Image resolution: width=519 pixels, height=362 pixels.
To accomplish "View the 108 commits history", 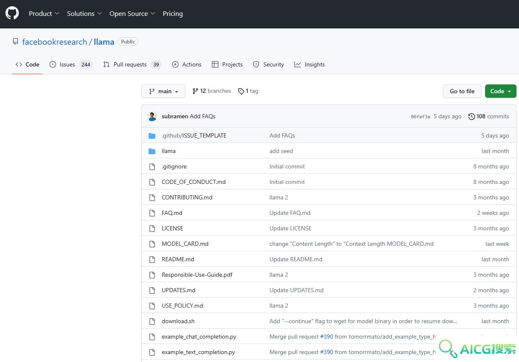I will [x=489, y=117].
